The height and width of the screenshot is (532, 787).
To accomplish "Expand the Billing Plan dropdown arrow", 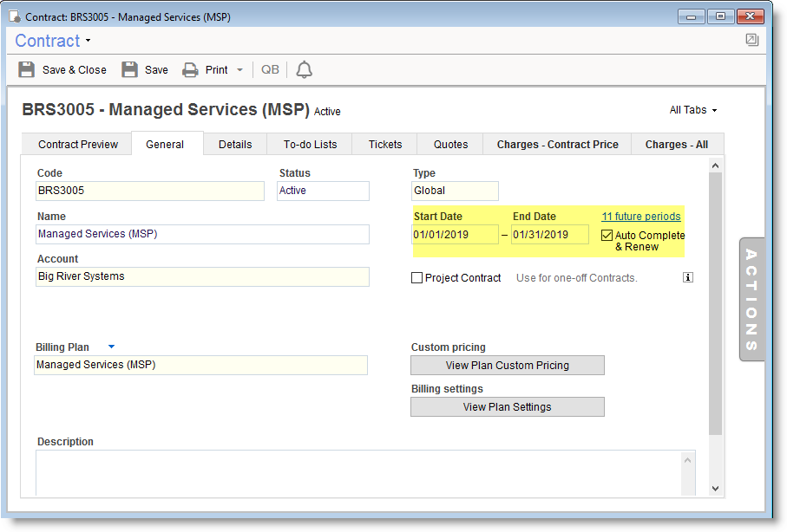I will pos(111,347).
